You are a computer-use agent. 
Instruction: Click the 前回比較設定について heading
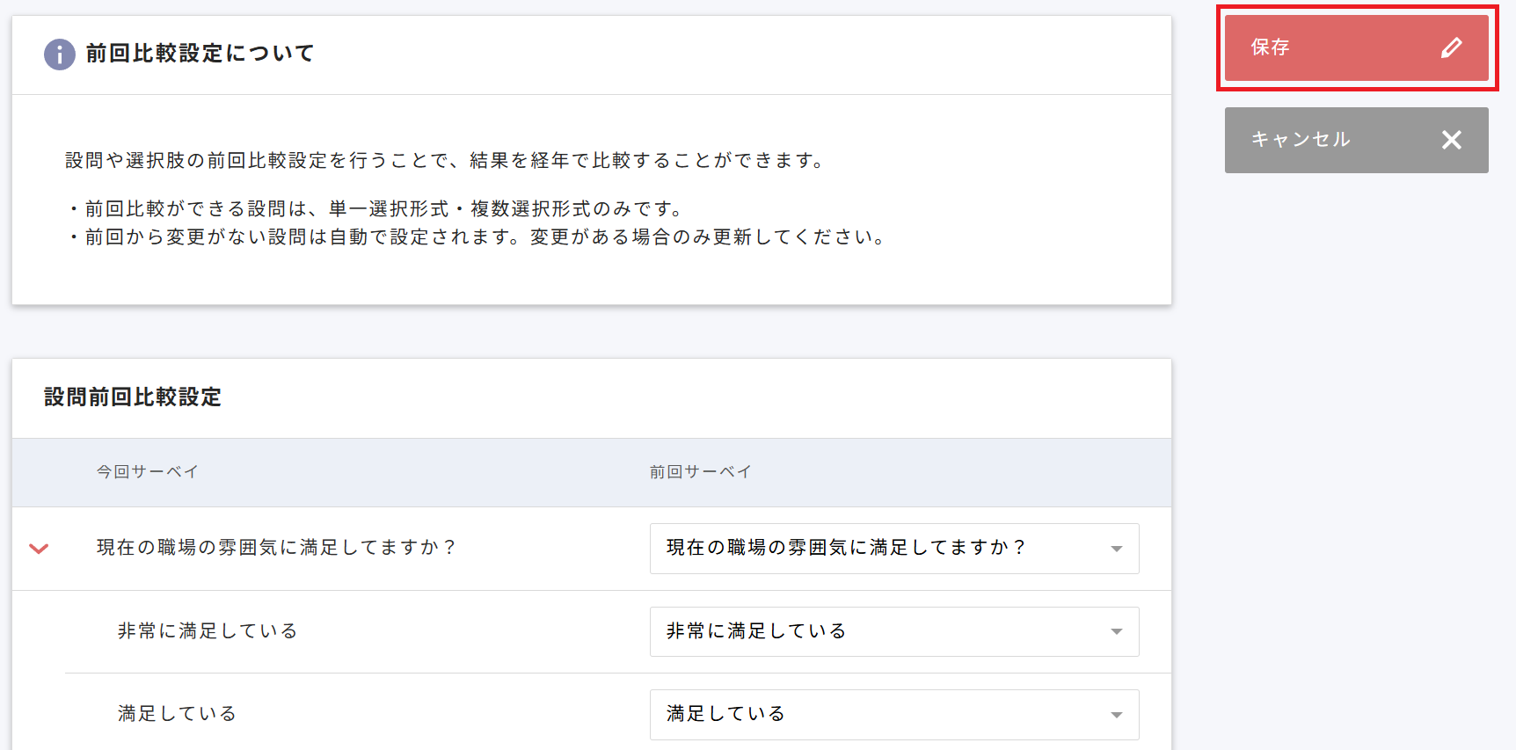coord(200,54)
